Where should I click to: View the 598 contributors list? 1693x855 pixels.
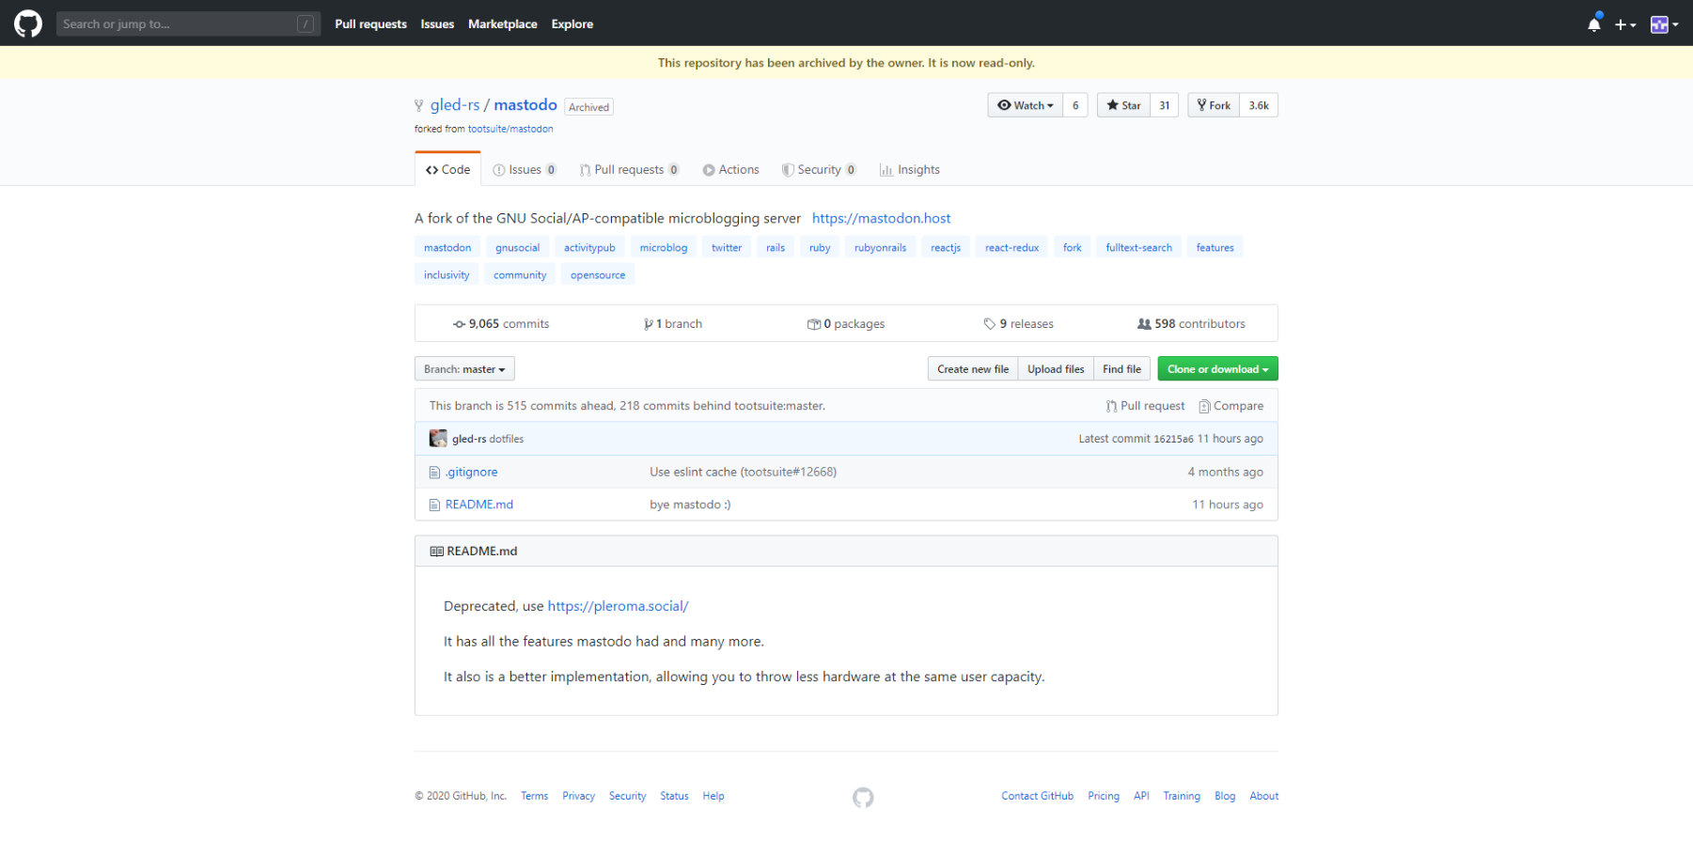click(x=1191, y=324)
